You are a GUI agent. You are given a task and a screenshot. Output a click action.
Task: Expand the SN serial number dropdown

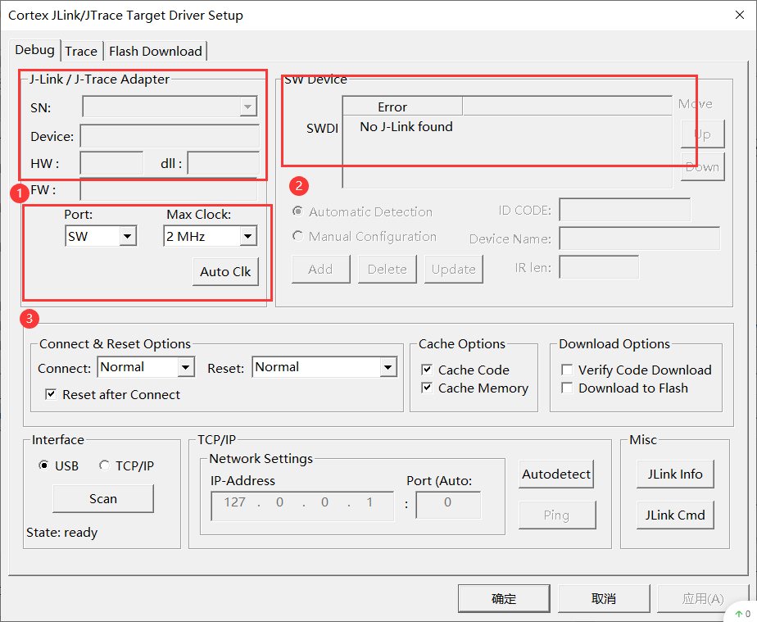(x=247, y=107)
